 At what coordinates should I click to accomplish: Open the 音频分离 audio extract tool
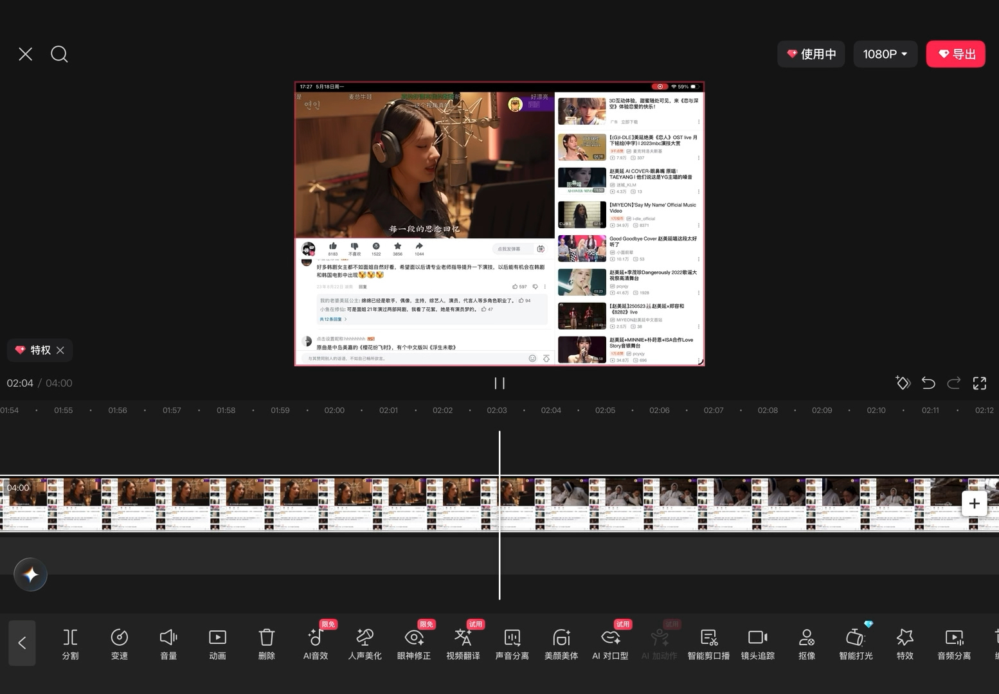[x=954, y=644]
